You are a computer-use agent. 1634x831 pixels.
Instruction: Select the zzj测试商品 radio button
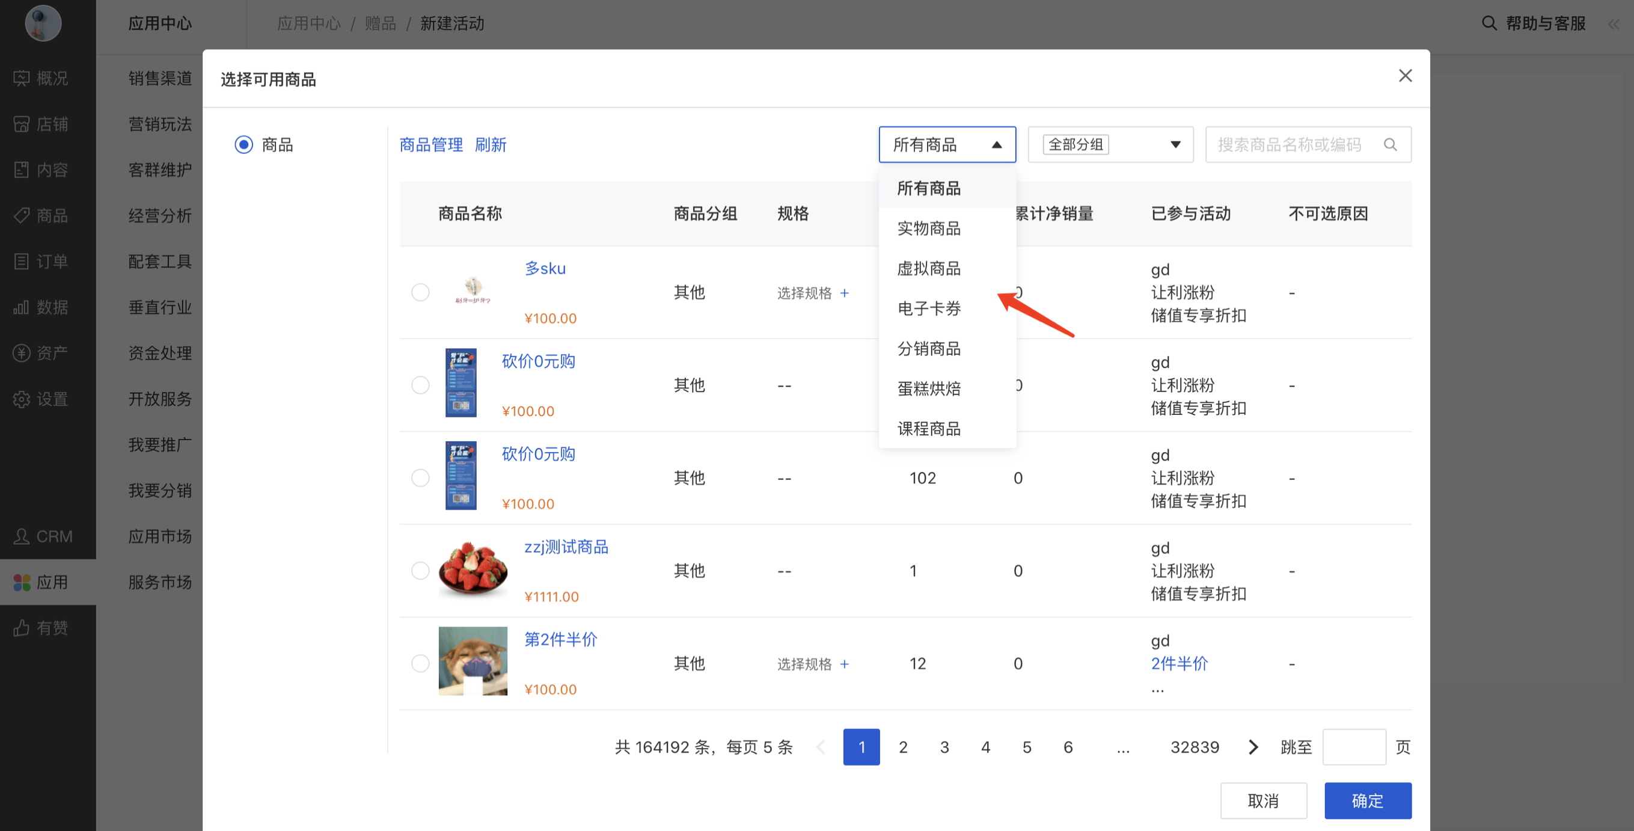tap(420, 570)
